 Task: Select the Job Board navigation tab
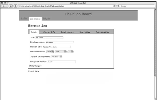(35, 19)
